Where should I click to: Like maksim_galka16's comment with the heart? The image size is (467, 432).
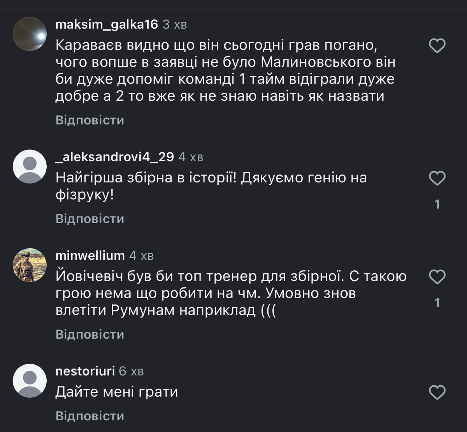[437, 46]
